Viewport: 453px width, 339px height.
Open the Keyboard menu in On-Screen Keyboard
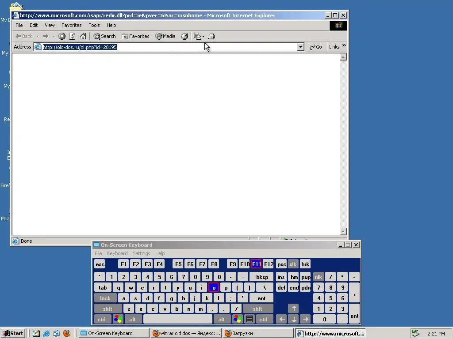(117, 253)
